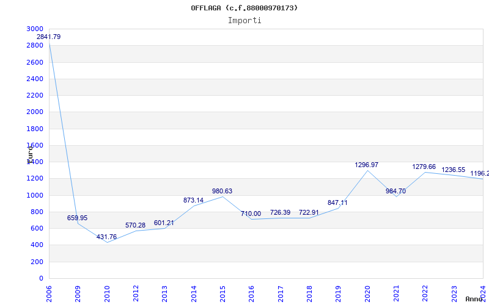The image size is (489, 305).
Task: Select the 2800 y-axis value
Action: click(x=35, y=45)
